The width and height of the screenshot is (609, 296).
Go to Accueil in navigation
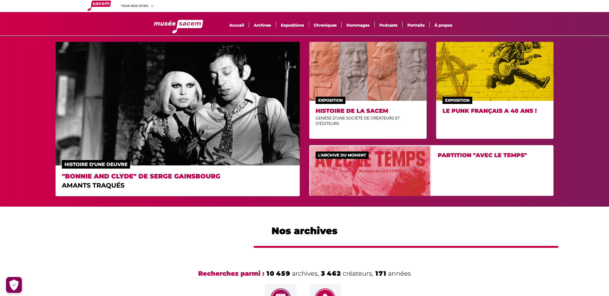[237, 25]
